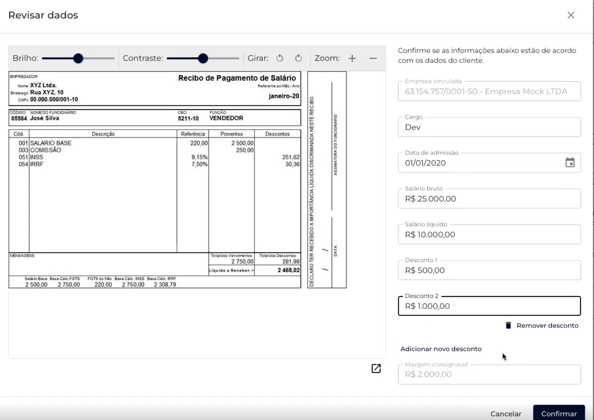Edit the Salário líquido field
Screen dimensions: 594x420
pos(489,234)
